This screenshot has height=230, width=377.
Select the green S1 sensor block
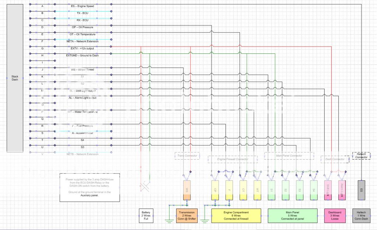pos(272,190)
